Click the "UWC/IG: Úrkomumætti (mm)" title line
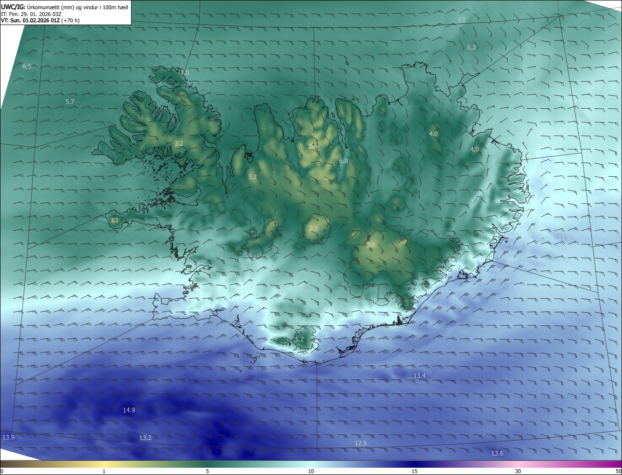Screen dimensions: 622x475 [x=65, y=7]
